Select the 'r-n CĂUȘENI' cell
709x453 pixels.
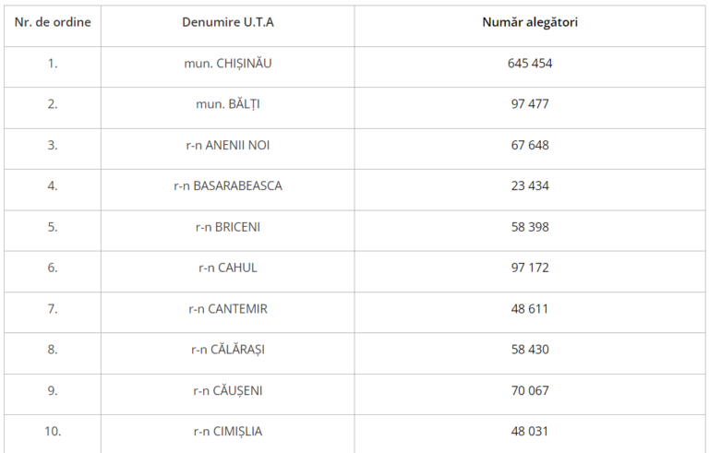pyautogui.click(x=228, y=390)
